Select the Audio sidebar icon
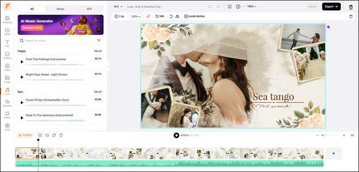The image size is (359, 172). 7,91
